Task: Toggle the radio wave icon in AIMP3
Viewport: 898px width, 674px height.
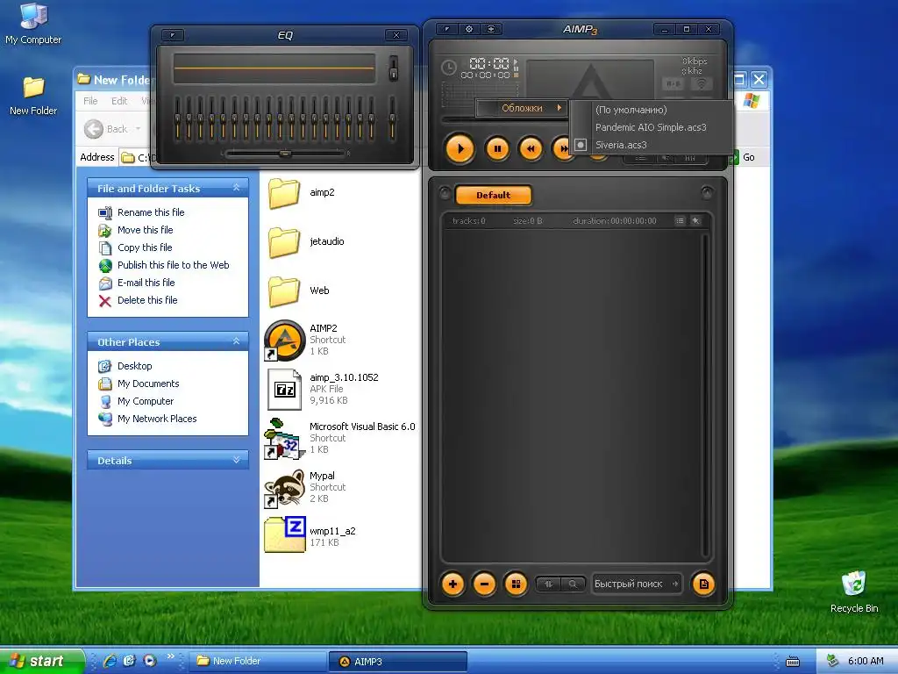Action: 701,83
